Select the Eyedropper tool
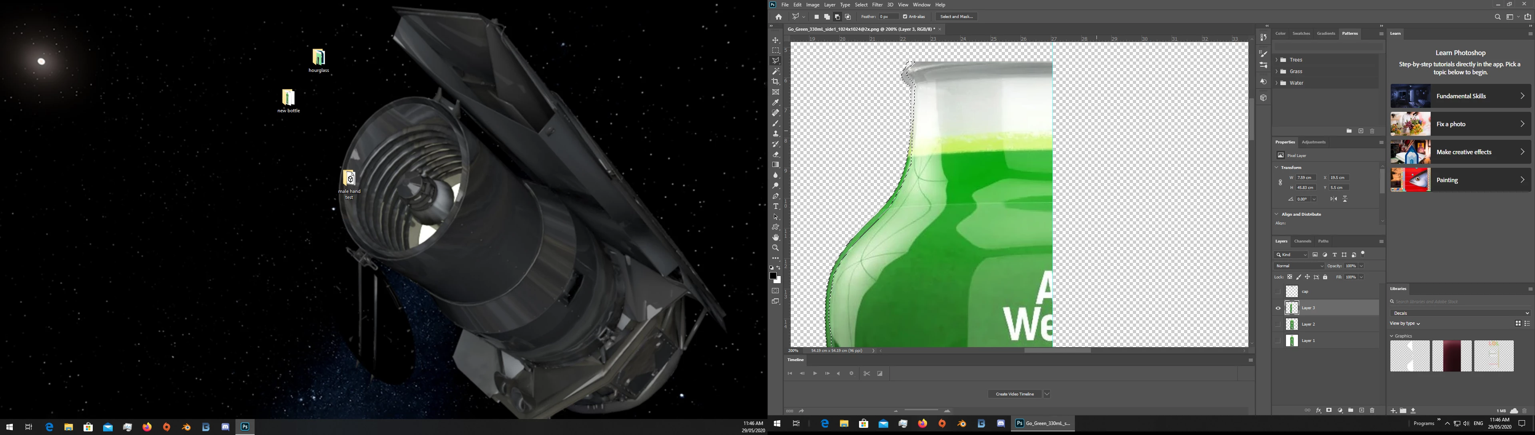 point(775,102)
